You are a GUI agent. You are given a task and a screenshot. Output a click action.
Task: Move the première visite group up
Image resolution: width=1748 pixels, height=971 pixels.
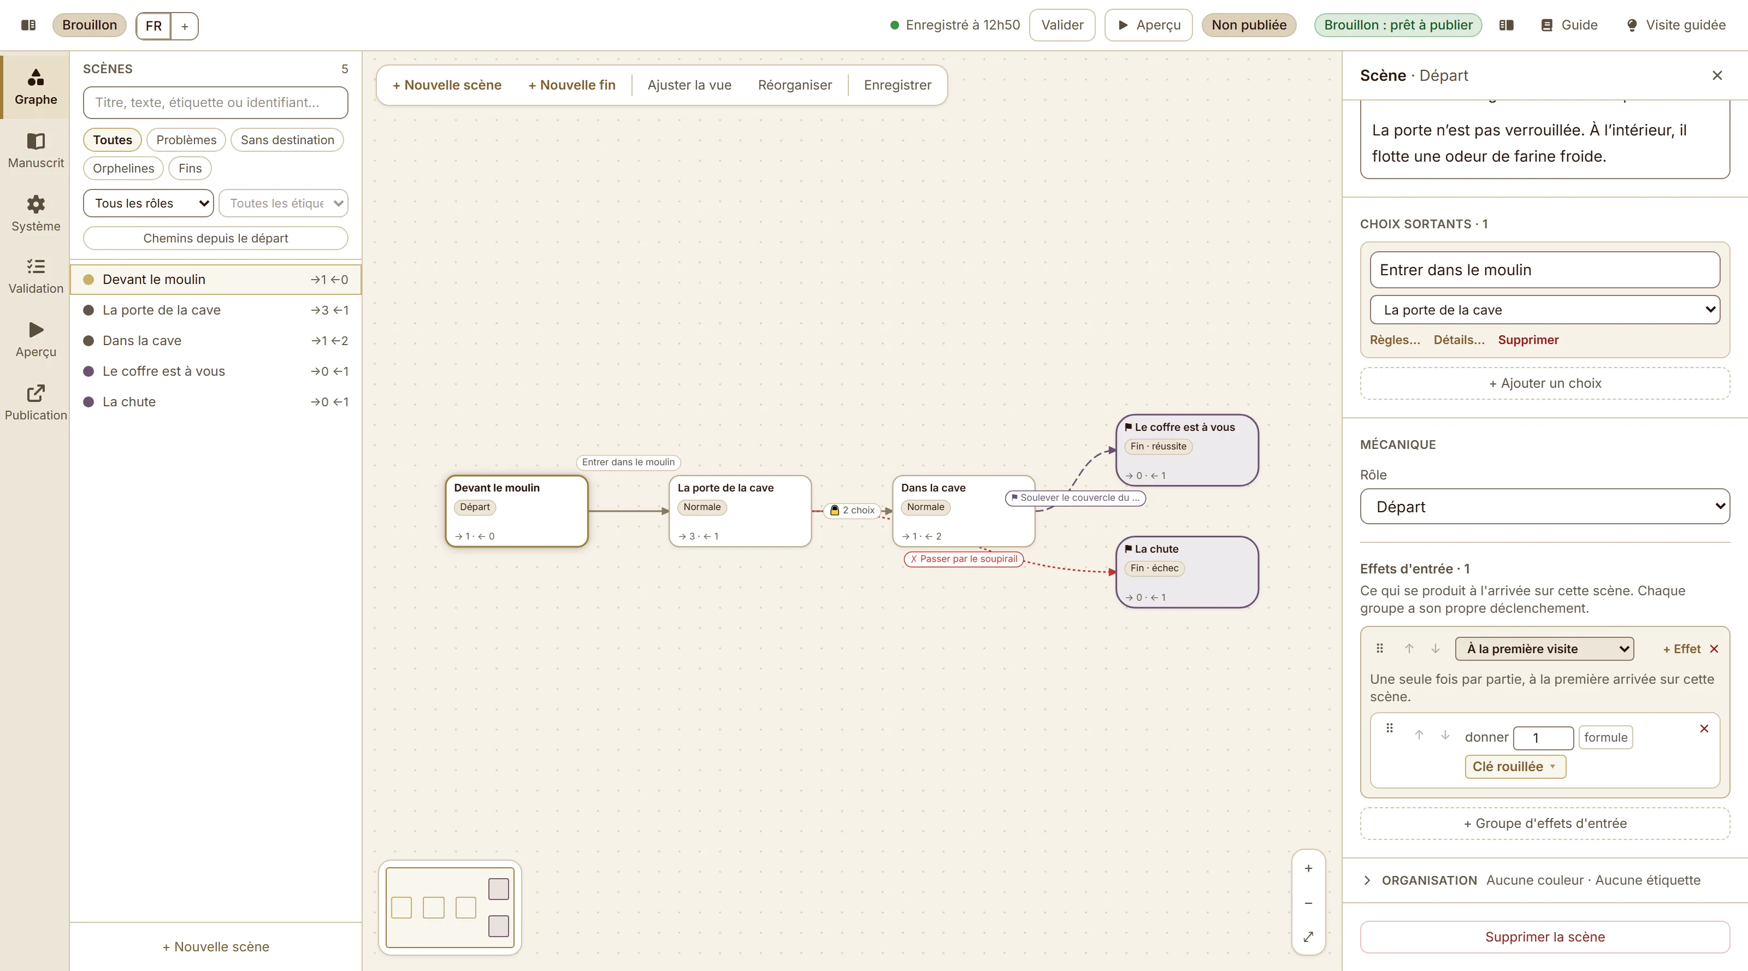point(1409,649)
